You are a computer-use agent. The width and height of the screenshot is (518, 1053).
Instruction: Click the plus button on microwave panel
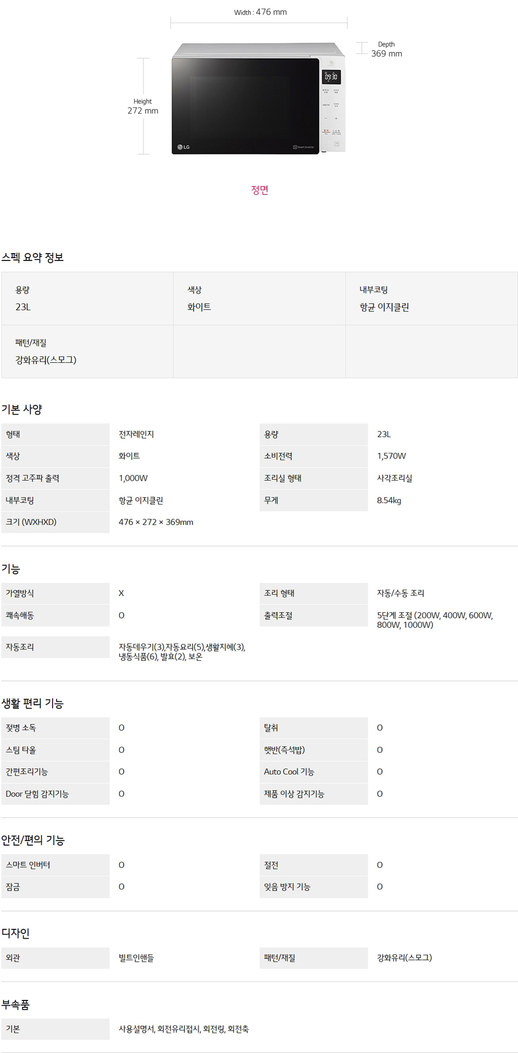(336, 118)
